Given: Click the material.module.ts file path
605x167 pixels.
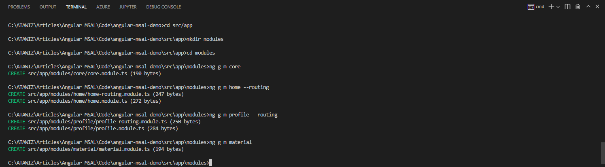Looking at the screenshot, I should point(83,149).
